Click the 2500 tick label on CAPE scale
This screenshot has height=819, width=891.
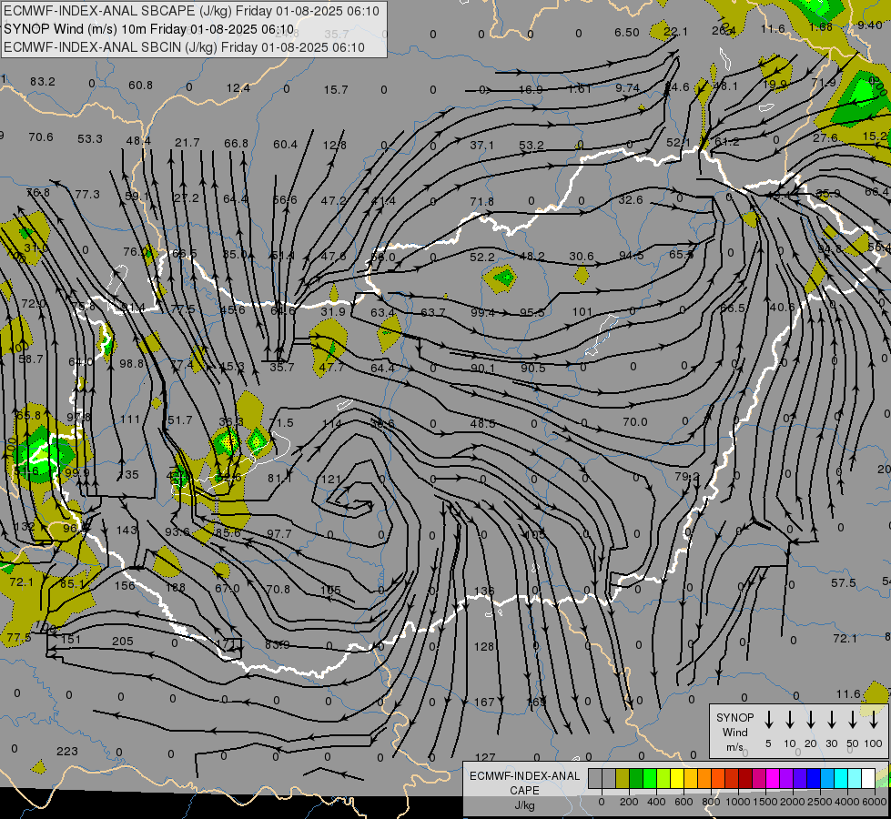click(819, 802)
